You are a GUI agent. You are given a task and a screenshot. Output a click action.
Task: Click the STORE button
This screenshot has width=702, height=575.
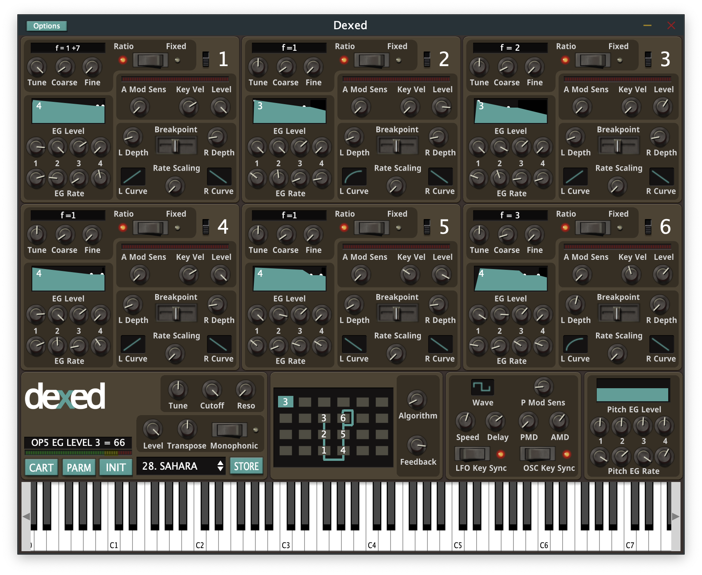246,466
